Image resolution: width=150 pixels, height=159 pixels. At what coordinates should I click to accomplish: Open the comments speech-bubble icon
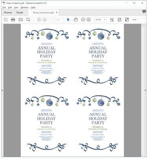point(144,12)
